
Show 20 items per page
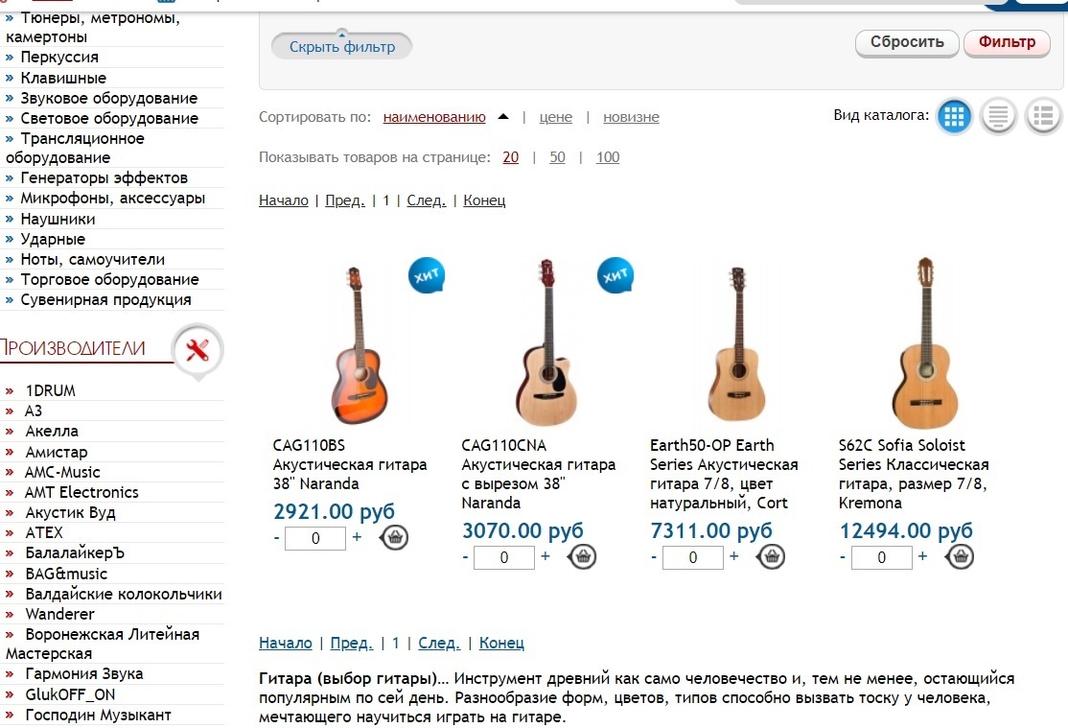point(510,157)
